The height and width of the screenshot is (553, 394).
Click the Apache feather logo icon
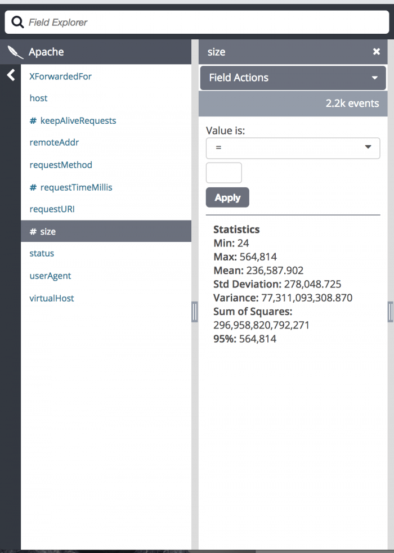15,52
